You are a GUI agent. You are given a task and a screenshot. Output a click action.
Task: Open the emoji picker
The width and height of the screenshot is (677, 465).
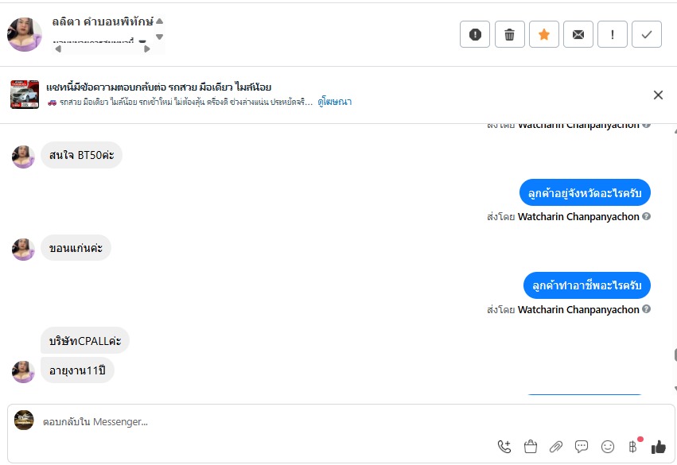(608, 447)
